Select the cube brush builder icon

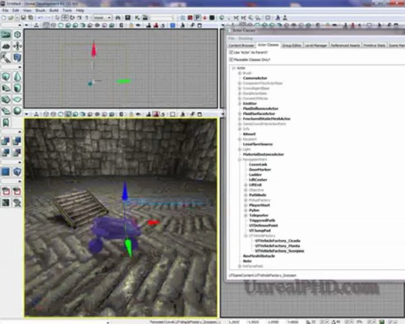[x=6, y=77]
